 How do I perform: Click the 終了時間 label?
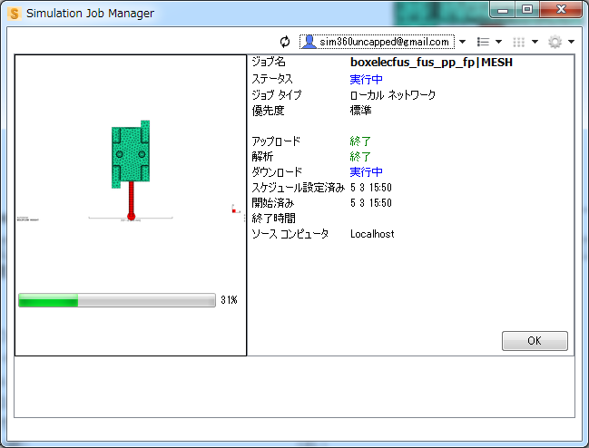pos(273,218)
